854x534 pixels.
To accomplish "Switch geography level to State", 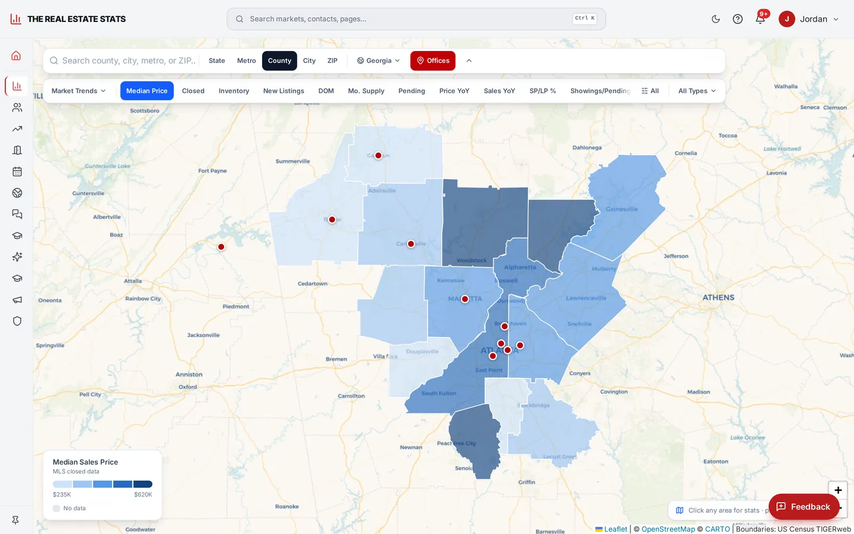I will click(x=217, y=61).
